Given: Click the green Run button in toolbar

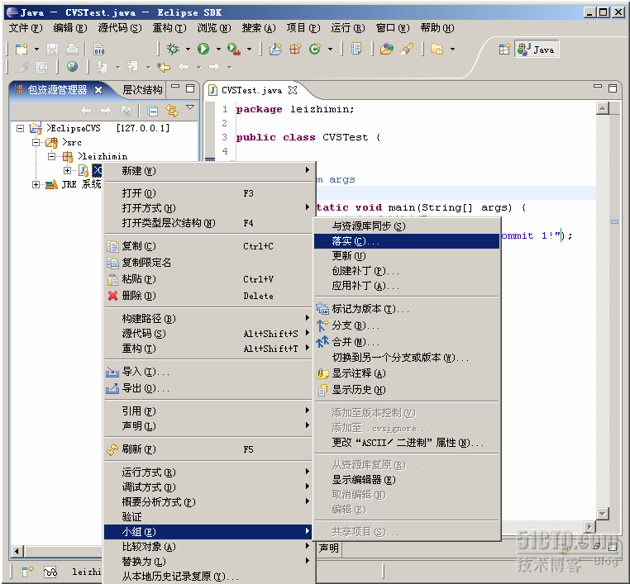Looking at the screenshot, I should click(x=203, y=50).
